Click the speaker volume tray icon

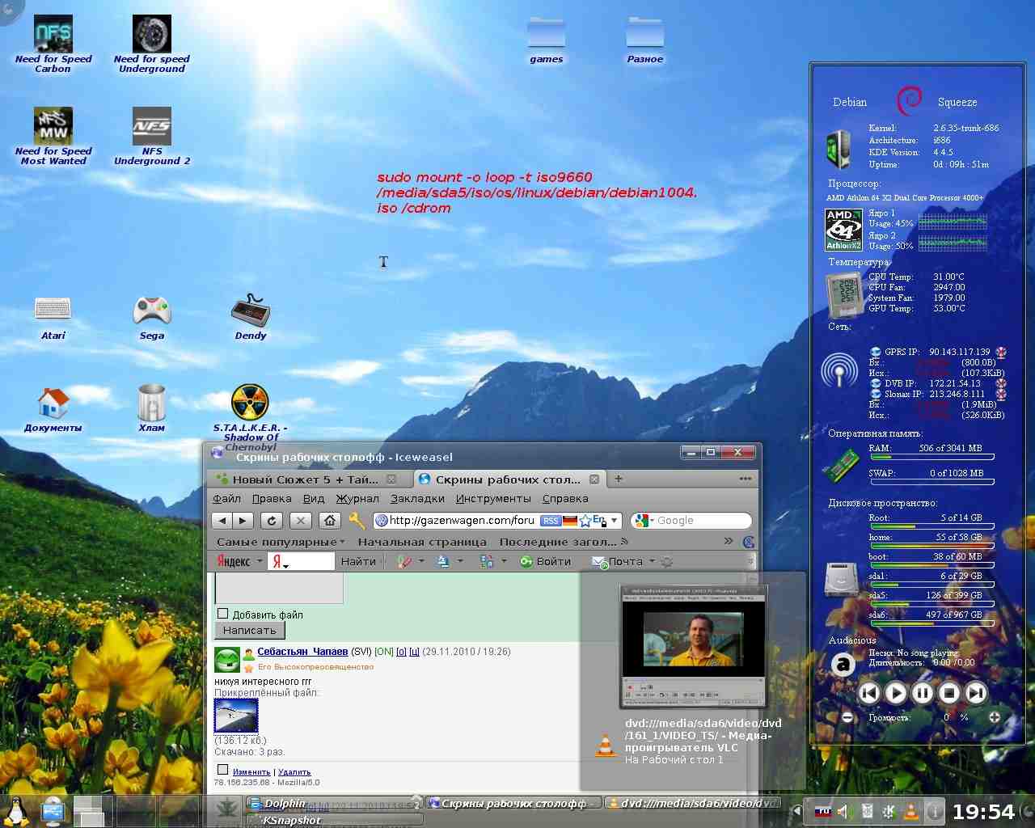845,811
